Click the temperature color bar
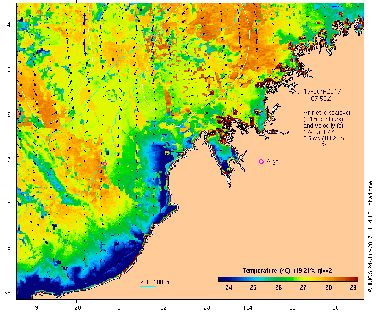376x312 pixels. 288,279
